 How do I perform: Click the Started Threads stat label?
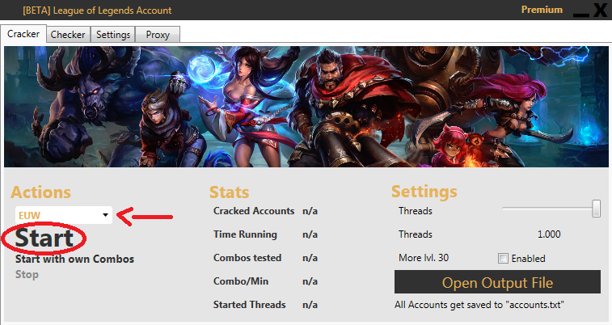(249, 305)
